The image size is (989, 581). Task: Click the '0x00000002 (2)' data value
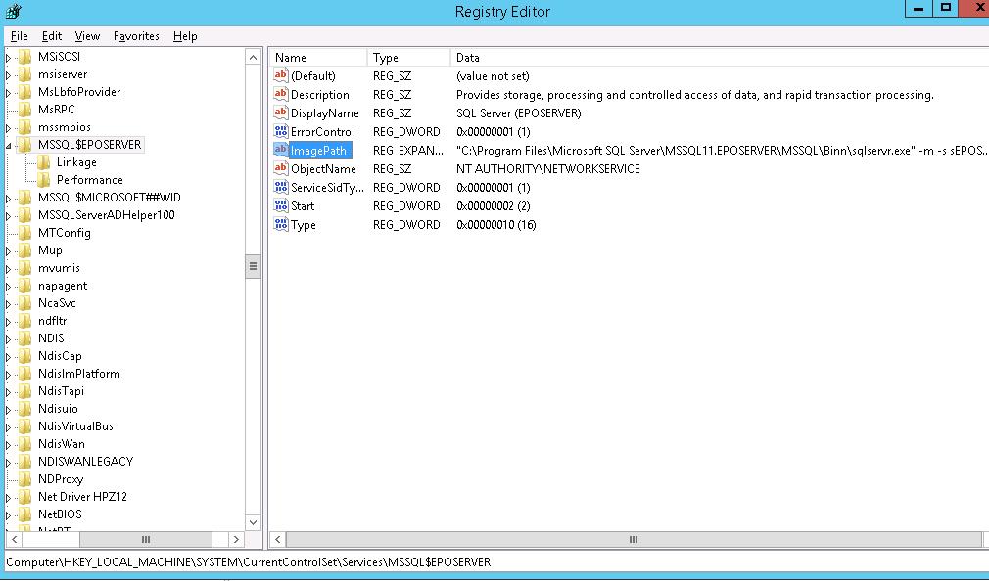pyautogui.click(x=494, y=206)
